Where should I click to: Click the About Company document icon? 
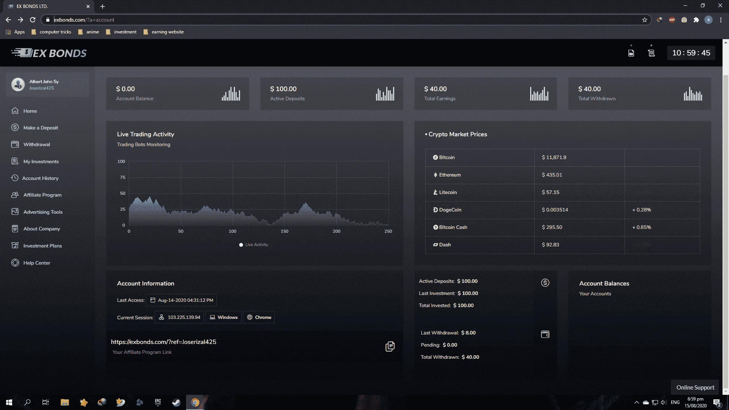15,229
